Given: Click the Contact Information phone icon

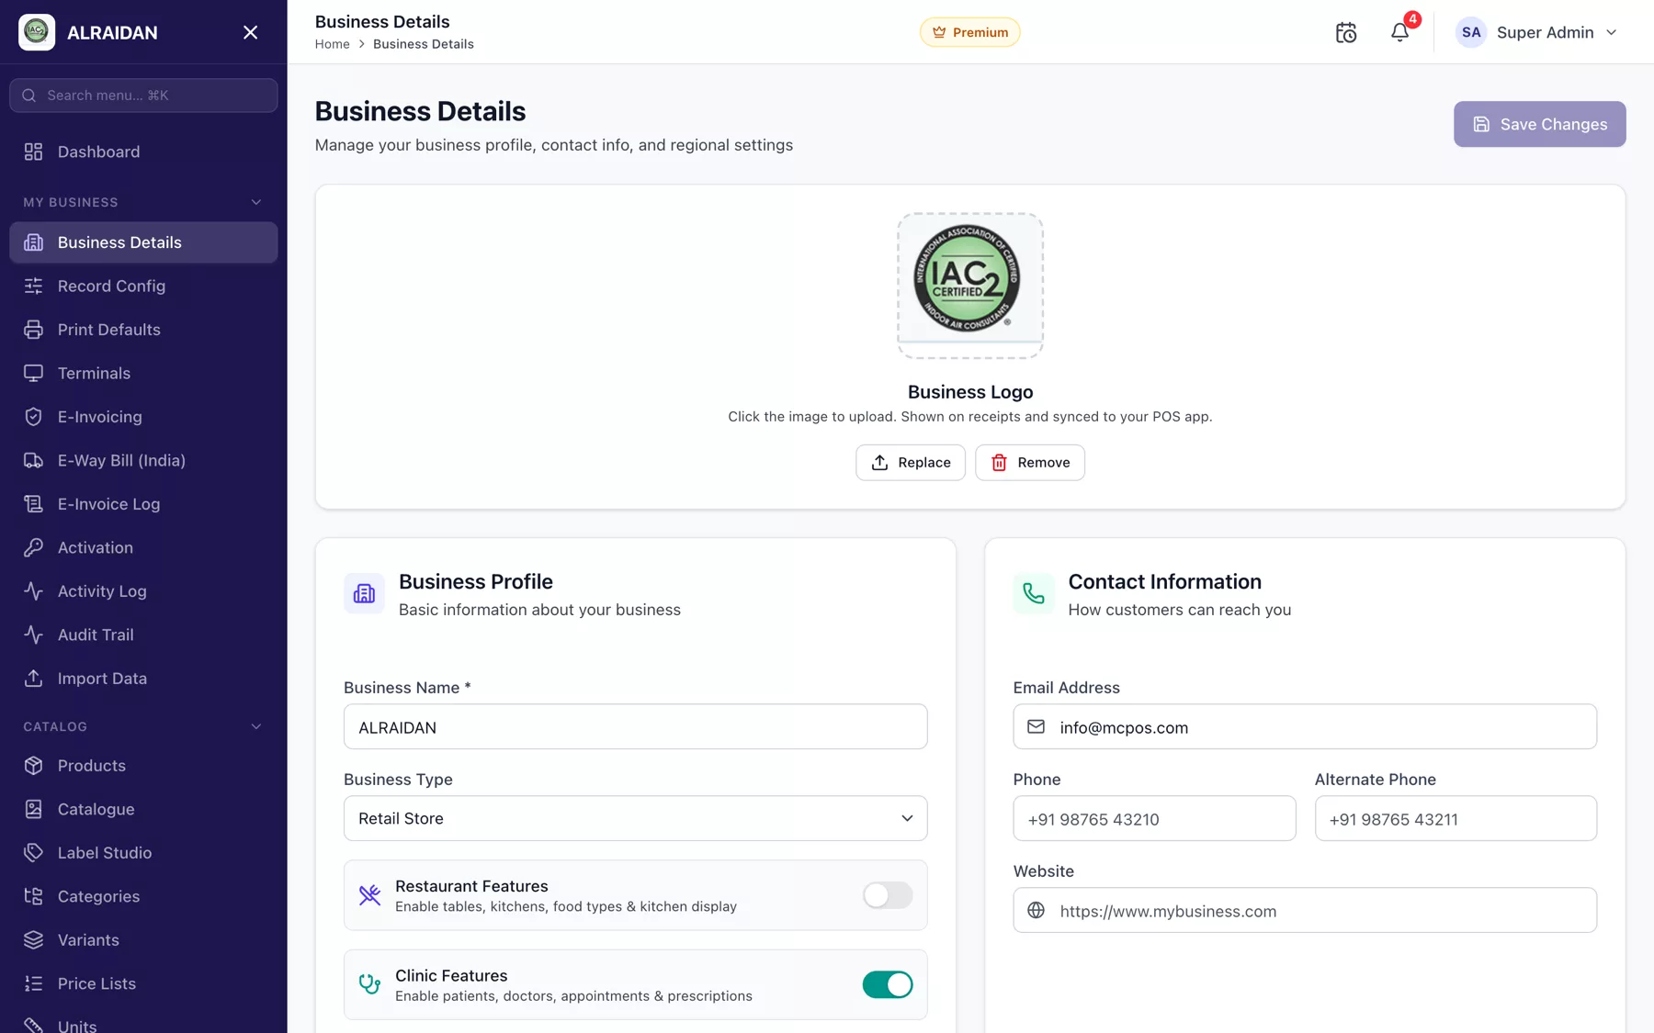Looking at the screenshot, I should [x=1034, y=594].
